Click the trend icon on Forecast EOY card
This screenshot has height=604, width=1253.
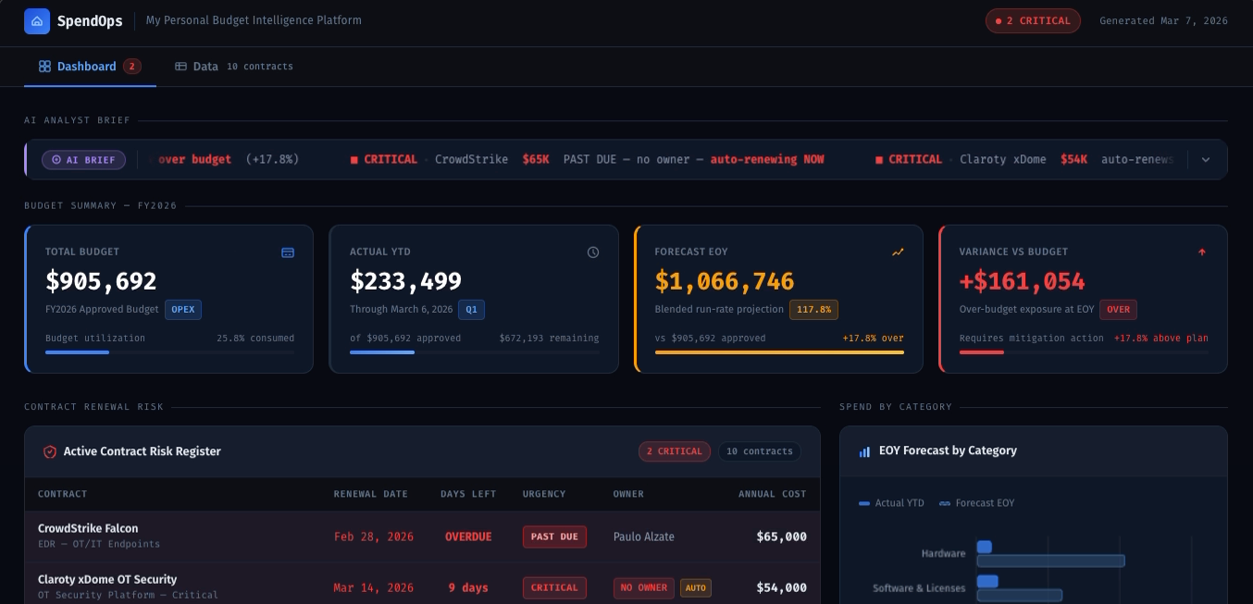898,252
